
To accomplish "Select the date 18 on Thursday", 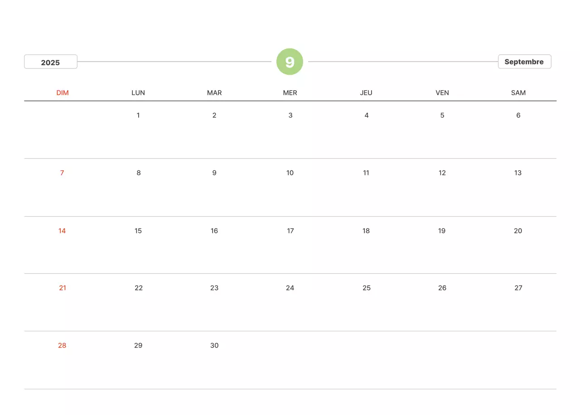I will pos(366,231).
